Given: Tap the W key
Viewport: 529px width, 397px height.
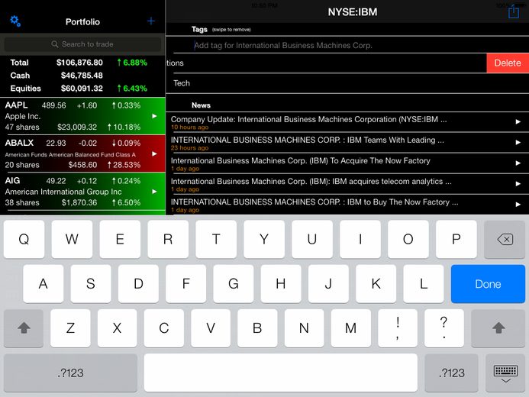Looking at the screenshot, I should pyautogui.click(x=72, y=240).
